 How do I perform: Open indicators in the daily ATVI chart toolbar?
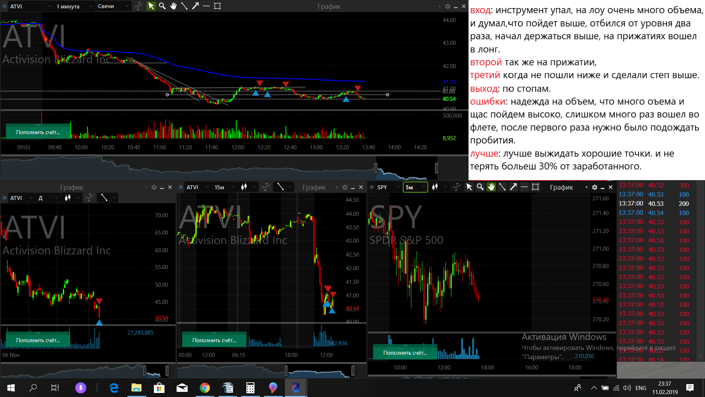[x=89, y=198]
